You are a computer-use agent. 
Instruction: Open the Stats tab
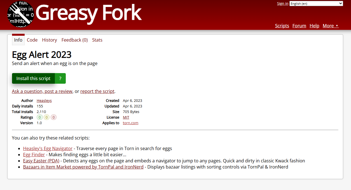click(x=97, y=40)
